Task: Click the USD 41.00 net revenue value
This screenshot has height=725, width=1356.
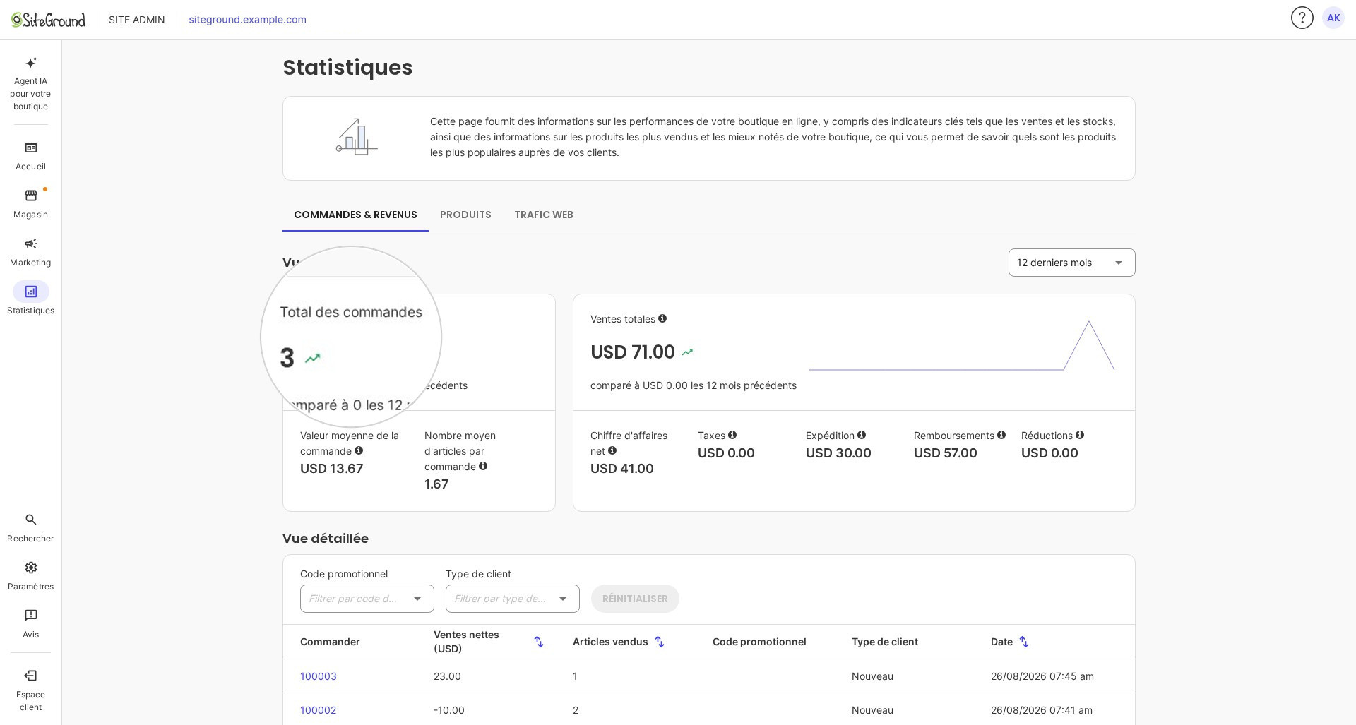Action: (622, 469)
